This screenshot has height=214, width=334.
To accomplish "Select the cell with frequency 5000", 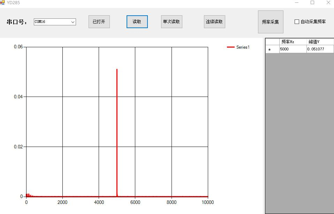I will [293, 49].
